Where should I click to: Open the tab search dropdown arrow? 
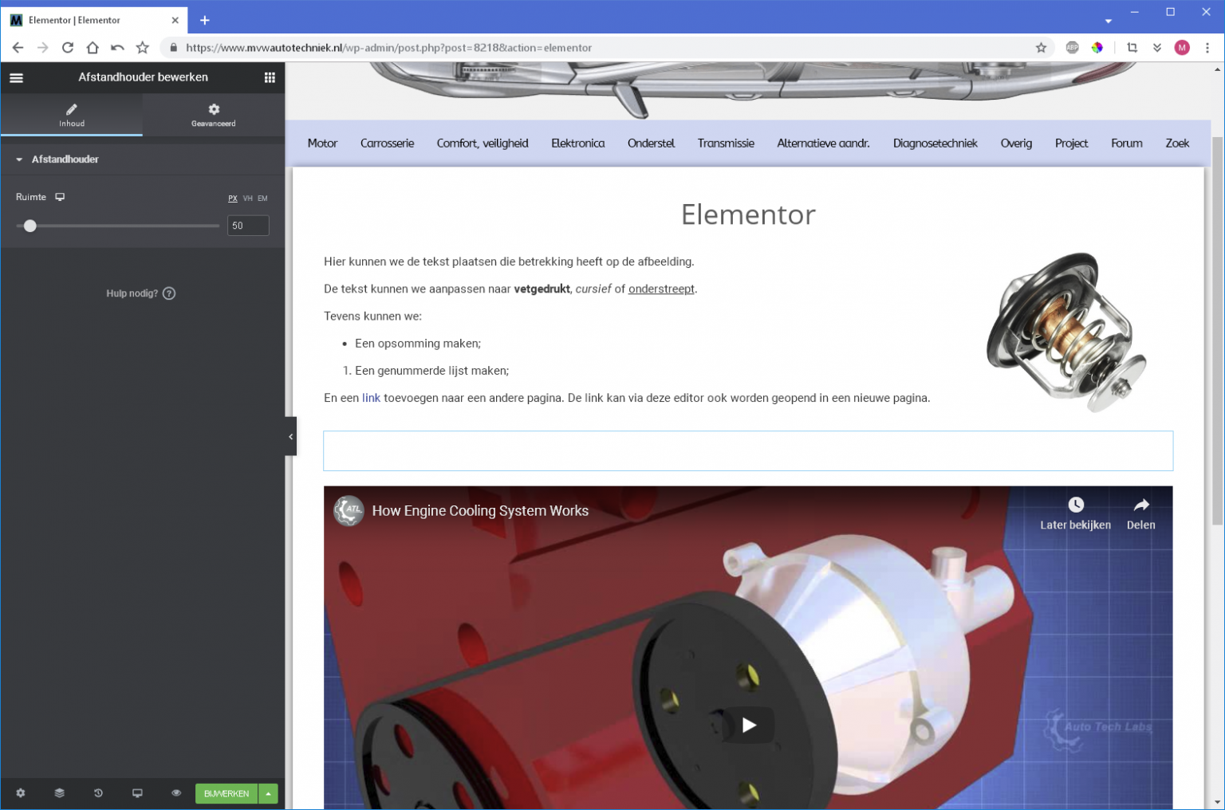(x=1108, y=22)
